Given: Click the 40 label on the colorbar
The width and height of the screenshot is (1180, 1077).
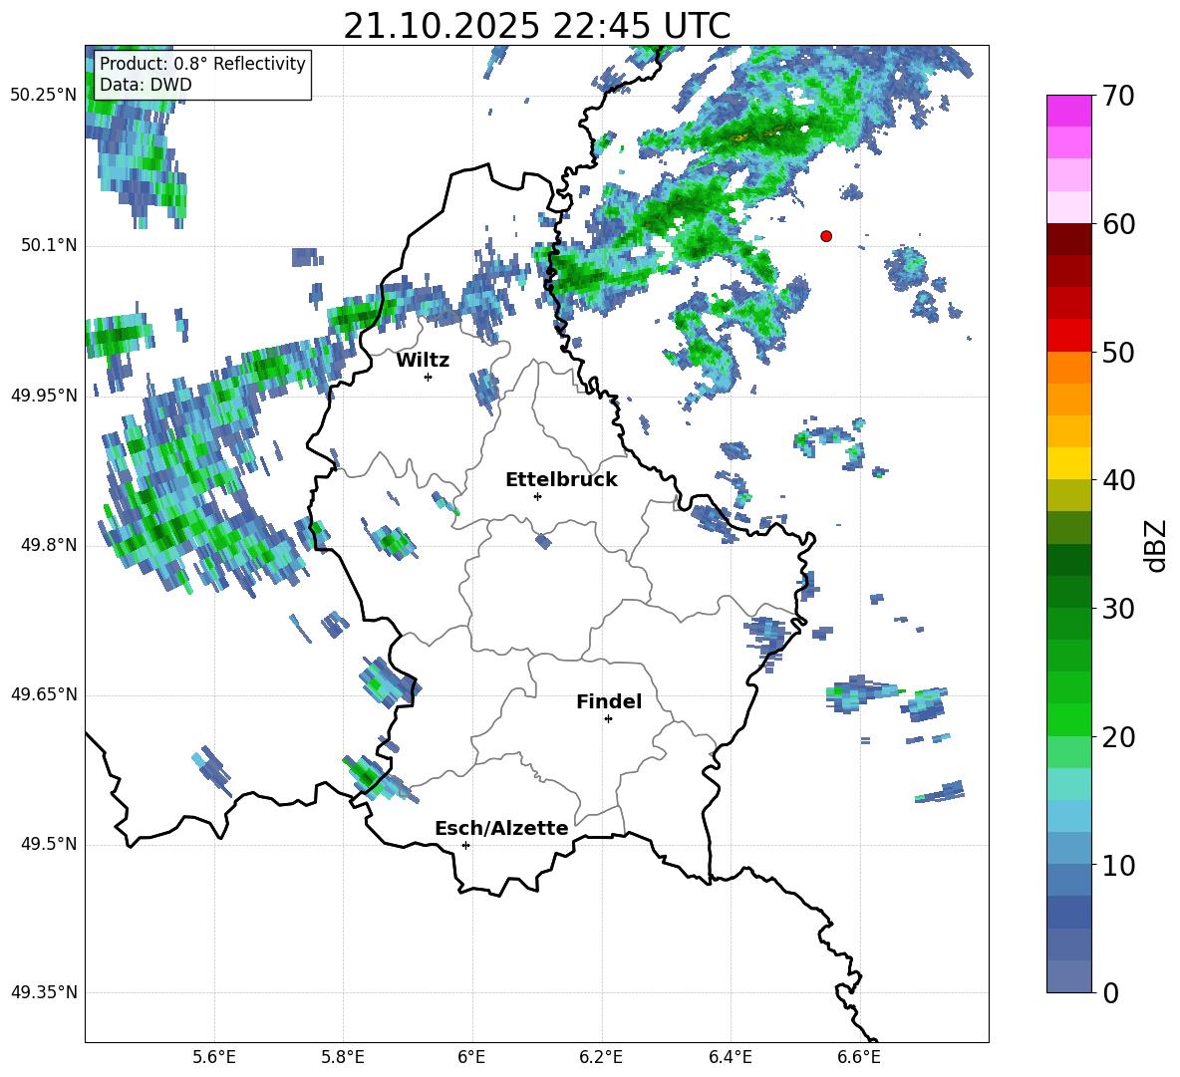Looking at the screenshot, I should pos(1117,480).
